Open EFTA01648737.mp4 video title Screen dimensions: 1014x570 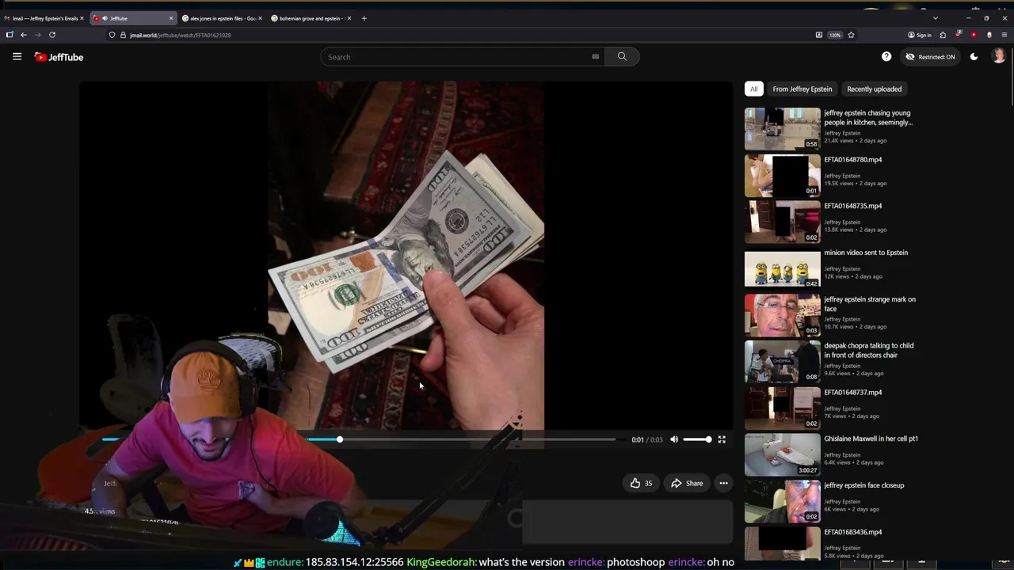click(x=852, y=393)
